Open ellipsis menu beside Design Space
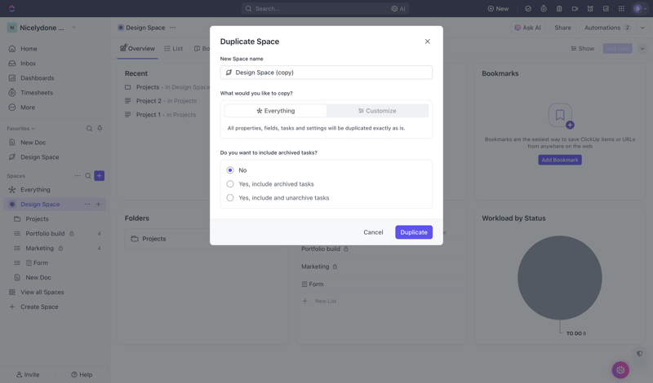Image resolution: width=653 pixels, height=383 pixels. [x=87, y=205]
